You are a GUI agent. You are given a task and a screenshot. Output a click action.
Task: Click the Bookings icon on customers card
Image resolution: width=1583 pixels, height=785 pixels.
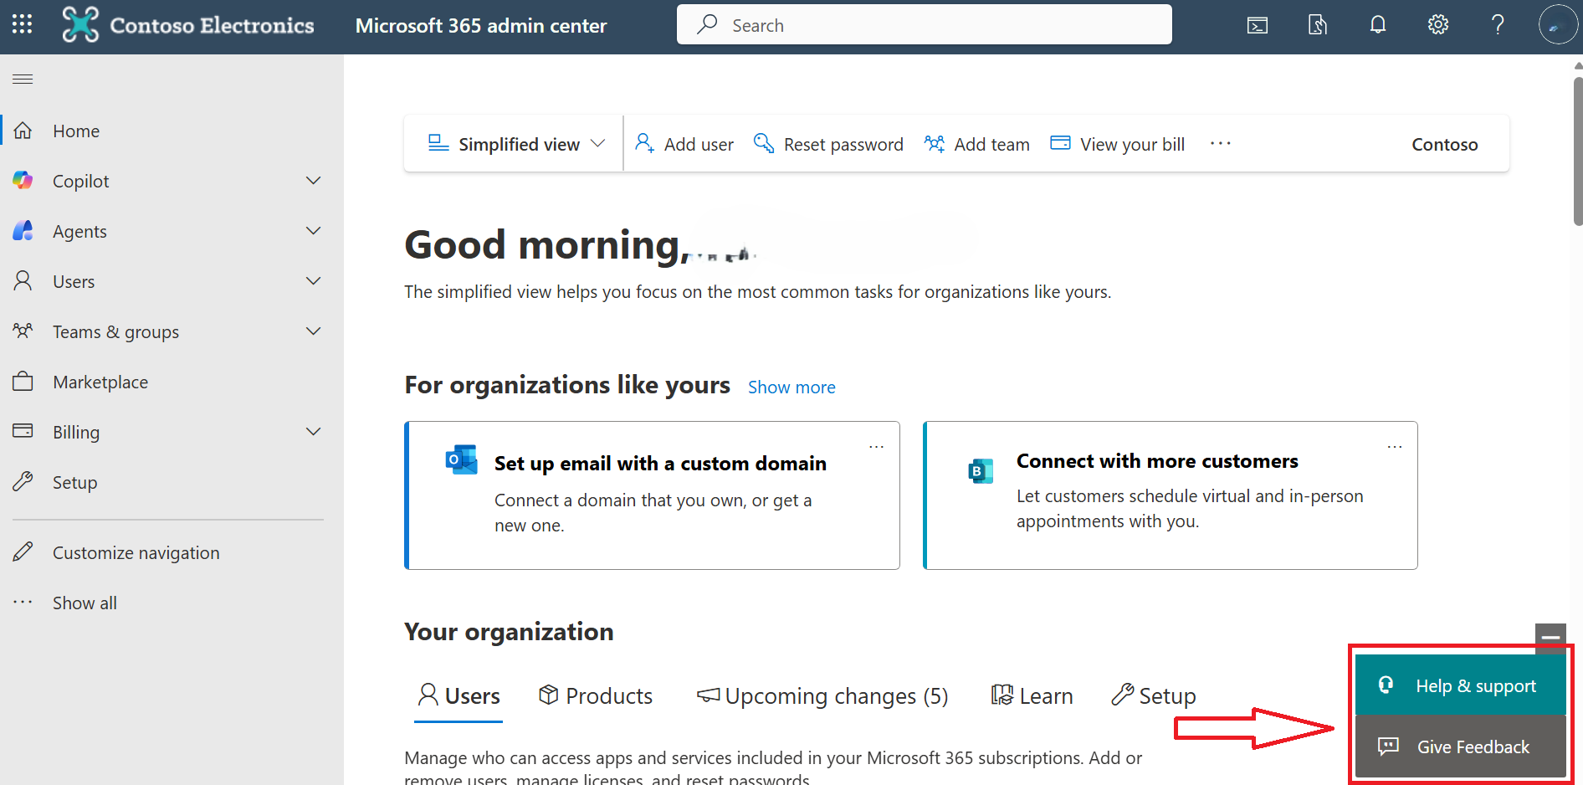[981, 471]
